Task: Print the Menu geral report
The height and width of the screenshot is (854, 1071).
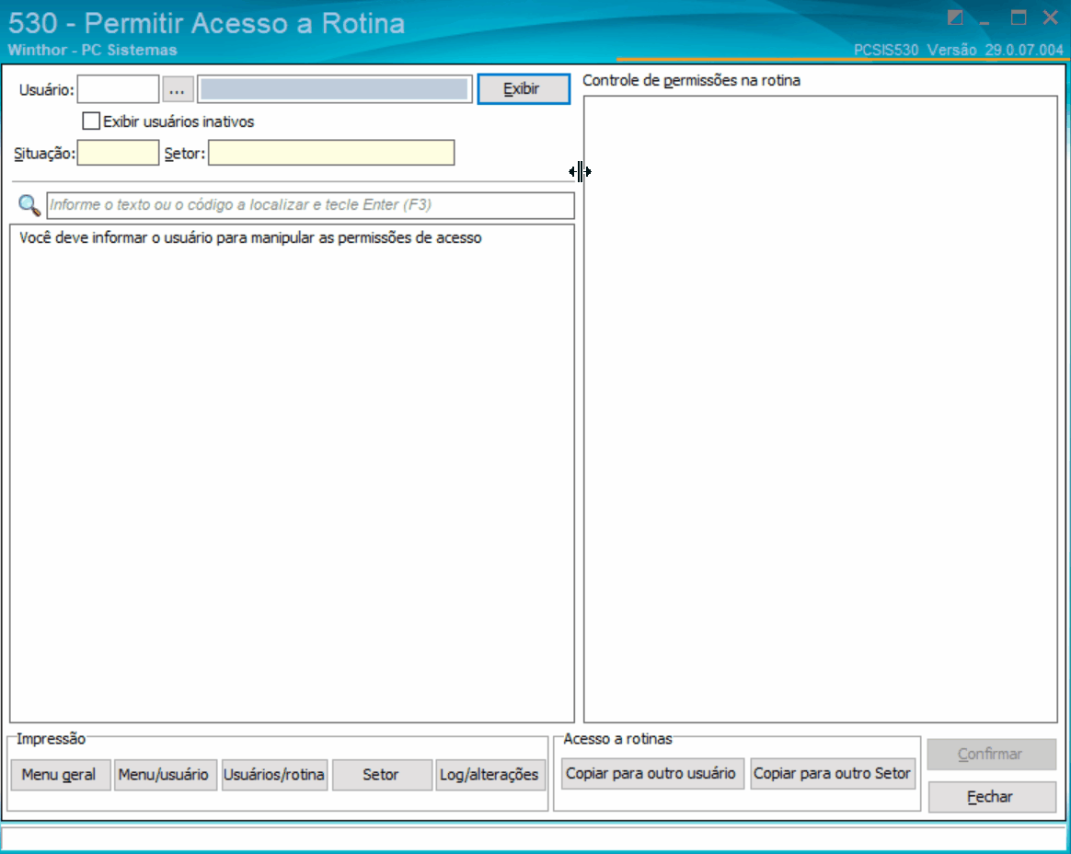Action: 60,775
